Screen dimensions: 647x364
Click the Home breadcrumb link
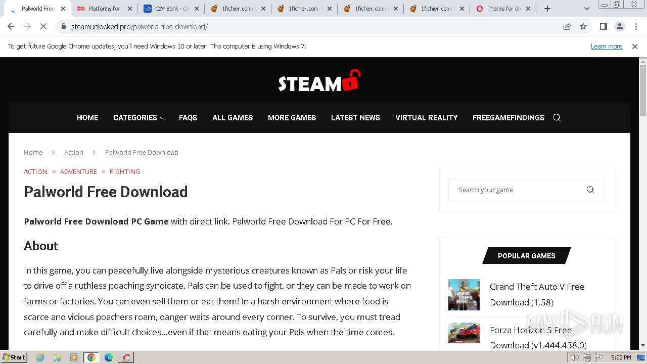tap(33, 152)
